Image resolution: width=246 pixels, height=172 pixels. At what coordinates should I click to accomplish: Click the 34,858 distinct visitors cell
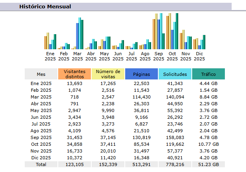[x=74, y=144]
